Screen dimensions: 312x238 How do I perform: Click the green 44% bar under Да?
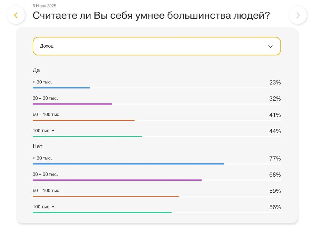pos(87,136)
